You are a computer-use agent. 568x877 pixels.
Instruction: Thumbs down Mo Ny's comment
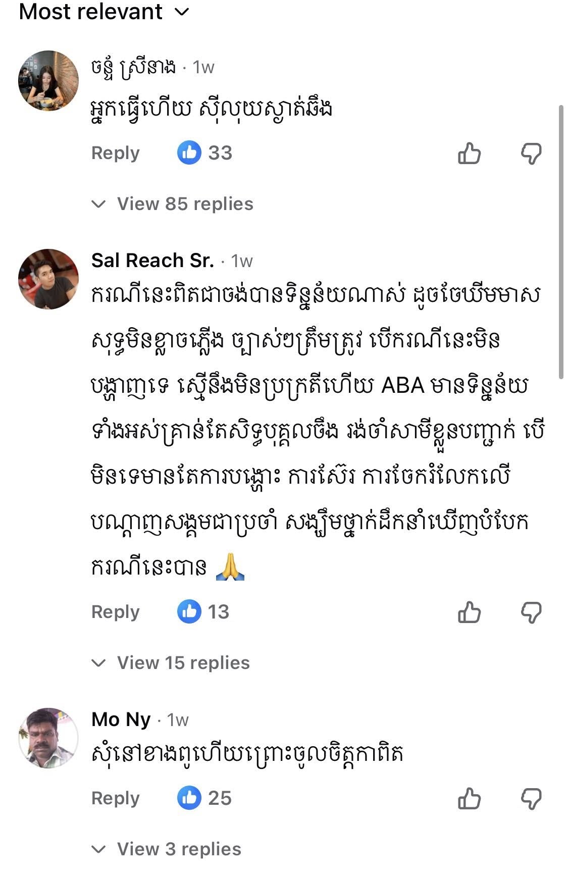pos(531,799)
